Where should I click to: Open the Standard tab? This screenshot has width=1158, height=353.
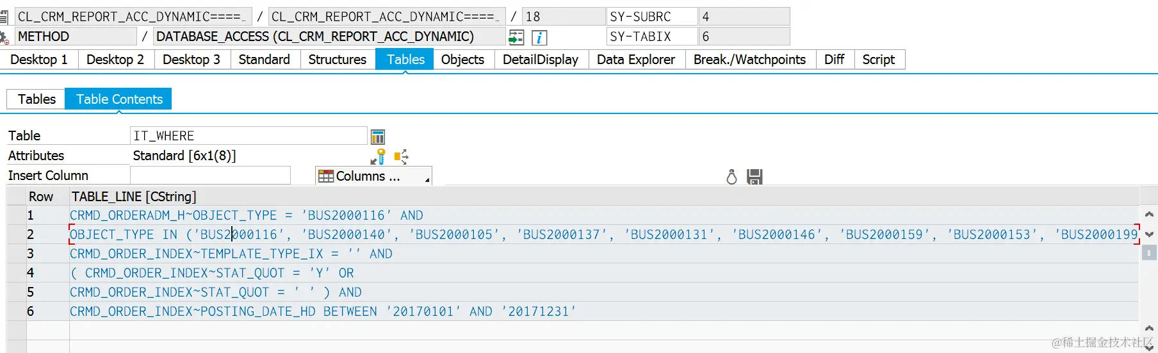(265, 60)
